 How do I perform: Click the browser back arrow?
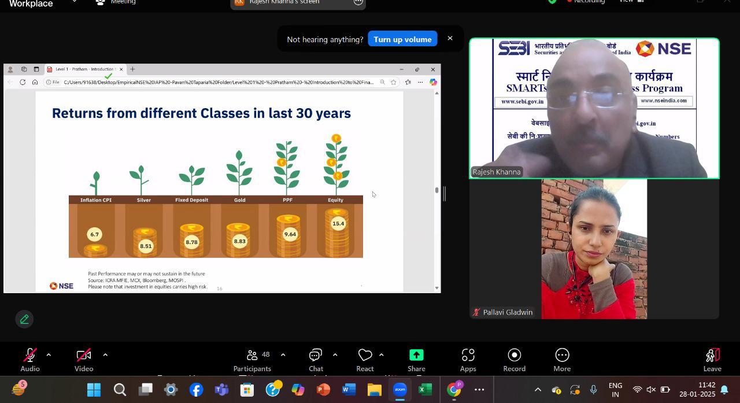point(10,82)
